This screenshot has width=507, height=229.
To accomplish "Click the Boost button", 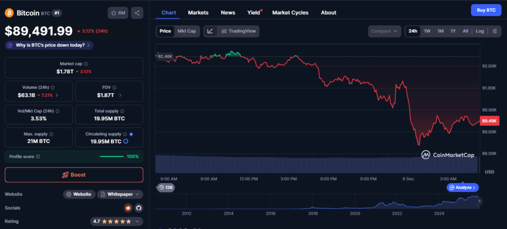I will 74,175.
